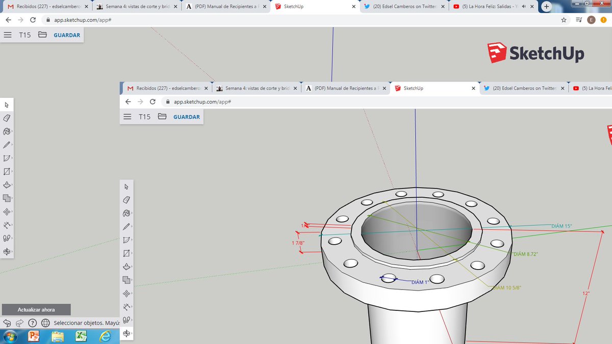
Task: Redo with the right curved arrow
Action: pyautogui.click(x=19, y=323)
